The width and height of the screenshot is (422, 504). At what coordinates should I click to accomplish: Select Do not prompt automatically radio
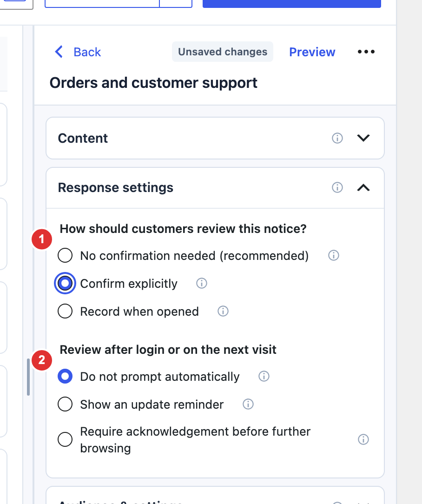point(65,376)
